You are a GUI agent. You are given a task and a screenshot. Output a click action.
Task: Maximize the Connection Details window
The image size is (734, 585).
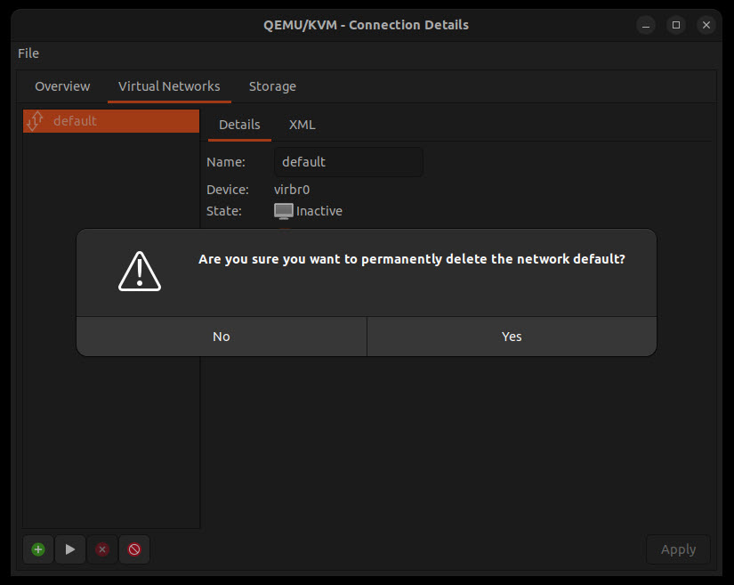click(x=675, y=25)
